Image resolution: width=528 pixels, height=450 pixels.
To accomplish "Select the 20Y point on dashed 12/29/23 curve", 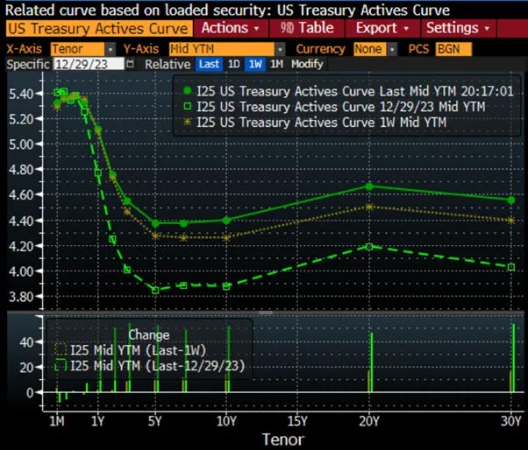I will [369, 247].
